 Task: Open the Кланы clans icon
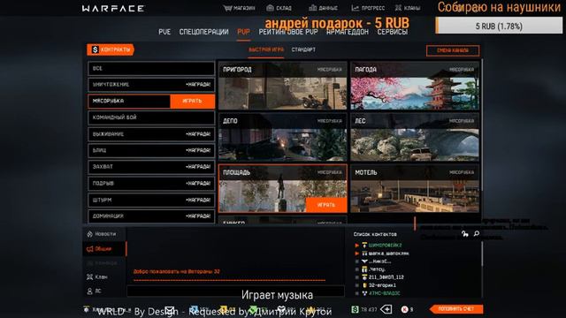pyautogui.click(x=398, y=8)
